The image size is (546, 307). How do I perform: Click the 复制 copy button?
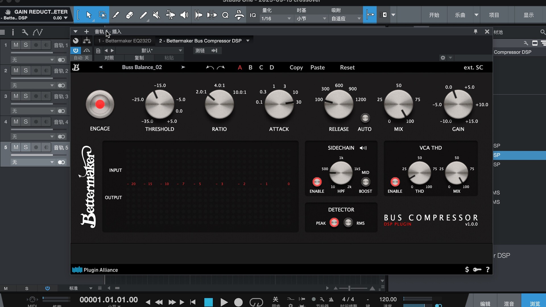(139, 58)
